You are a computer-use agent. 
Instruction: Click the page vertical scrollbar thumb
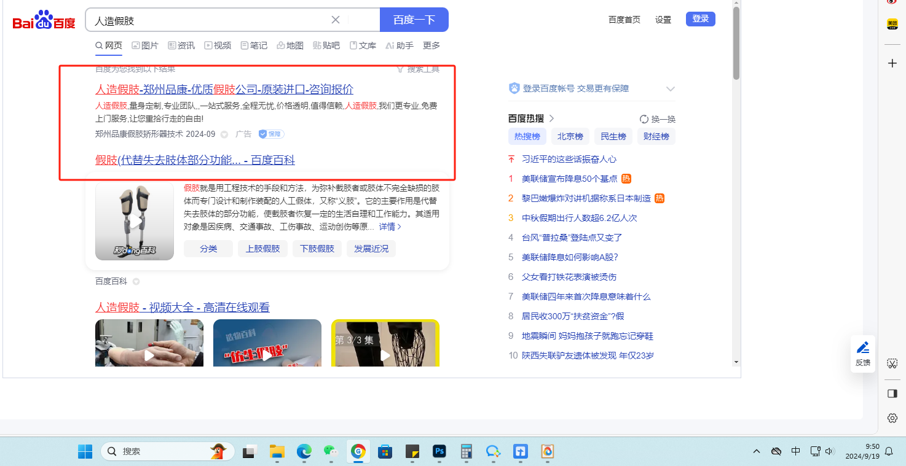(736, 43)
